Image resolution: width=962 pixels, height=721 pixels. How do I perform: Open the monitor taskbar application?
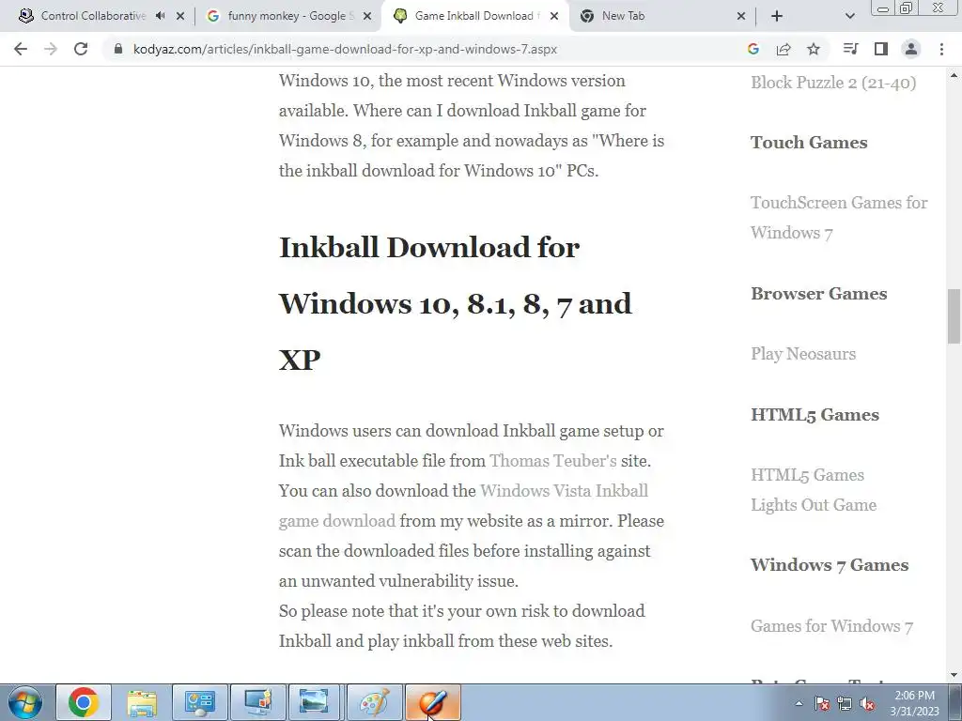tap(258, 702)
